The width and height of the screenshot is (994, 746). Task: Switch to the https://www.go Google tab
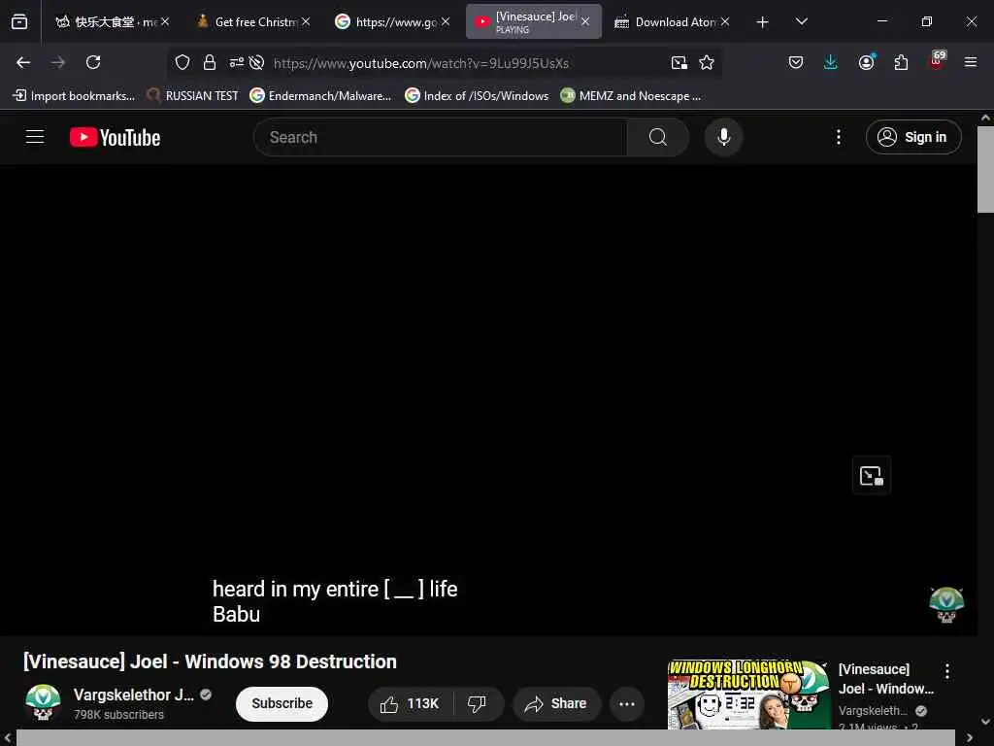392,21
